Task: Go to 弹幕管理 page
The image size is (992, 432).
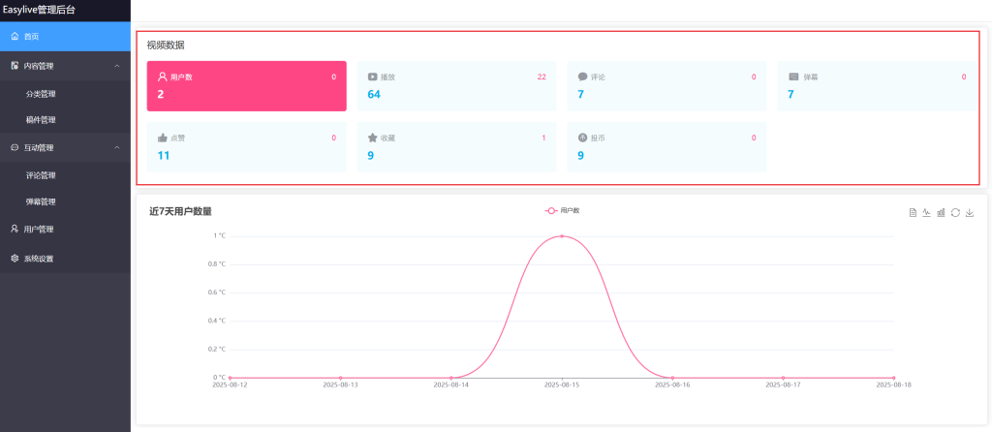Action: (41, 201)
